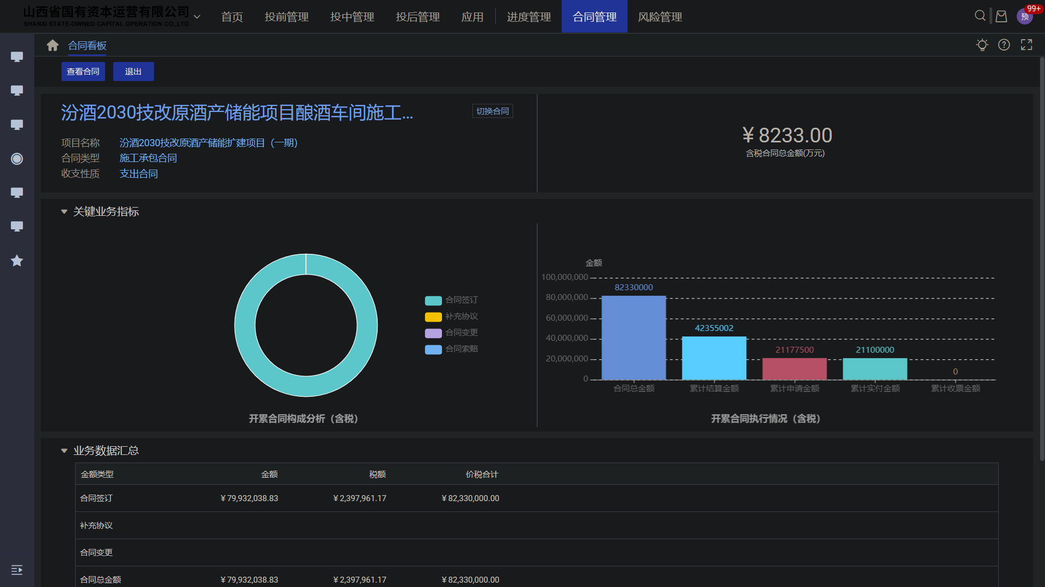Expand sidebar using bottom menu icon
The height and width of the screenshot is (587, 1045).
pyautogui.click(x=17, y=570)
